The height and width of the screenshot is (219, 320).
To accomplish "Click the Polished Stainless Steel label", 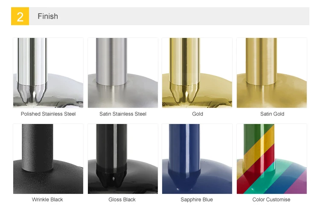I will 48,114.
